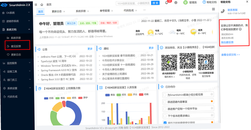Collapse the 系统文档 menu
This screenshot has height=130, width=251.
(17, 29)
